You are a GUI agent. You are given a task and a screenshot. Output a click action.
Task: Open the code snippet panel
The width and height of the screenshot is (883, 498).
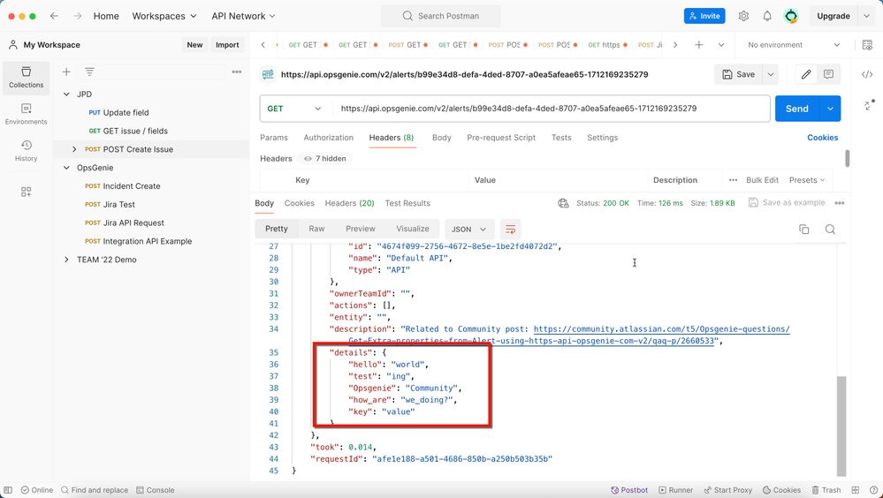coord(867,74)
